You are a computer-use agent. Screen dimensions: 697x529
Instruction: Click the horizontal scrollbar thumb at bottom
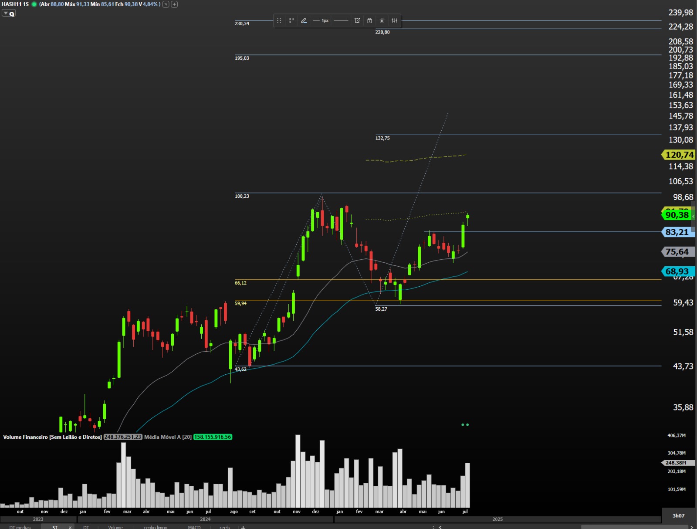634,527
